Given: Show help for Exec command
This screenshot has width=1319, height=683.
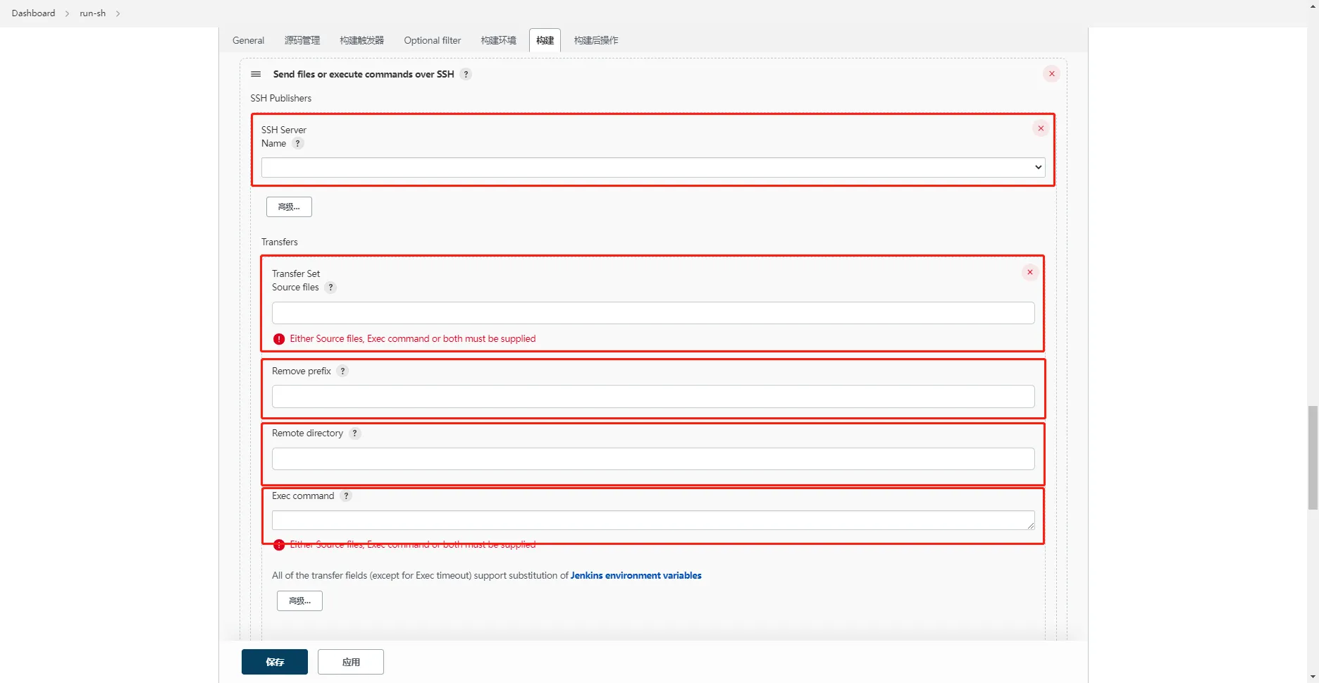Looking at the screenshot, I should pyautogui.click(x=346, y=496).
